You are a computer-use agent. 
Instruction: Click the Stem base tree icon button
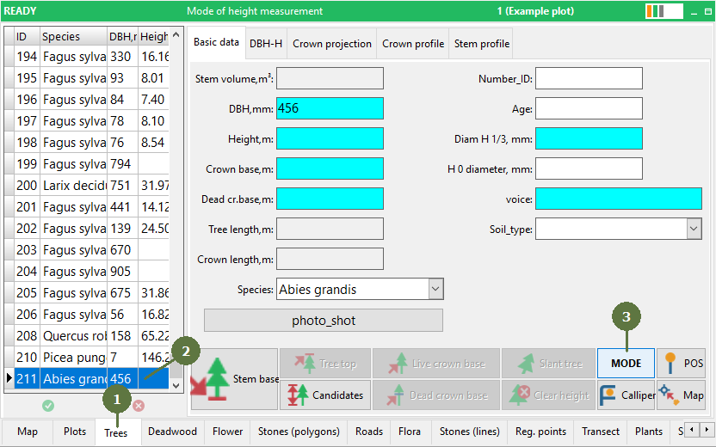(x=234, y=379)
